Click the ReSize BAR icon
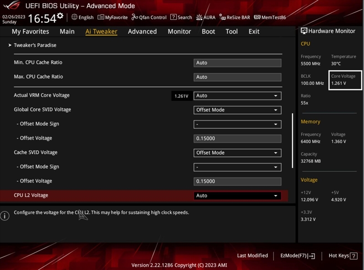The width and height of the screenshot is (364, 270). (x=222, y=17)
